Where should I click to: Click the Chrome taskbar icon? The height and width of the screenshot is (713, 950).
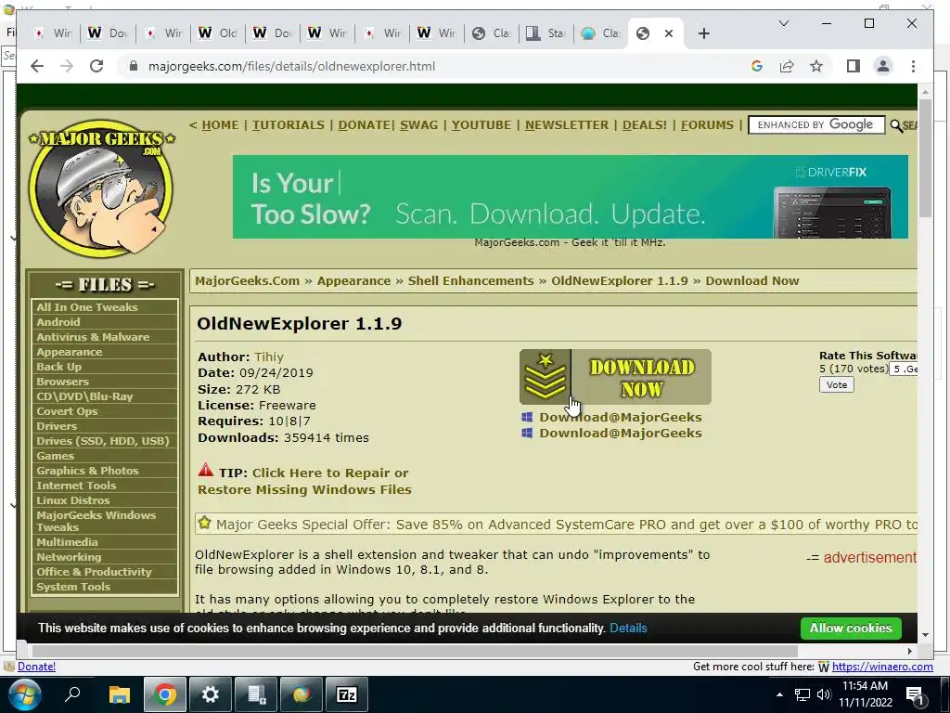coord(164,694)
